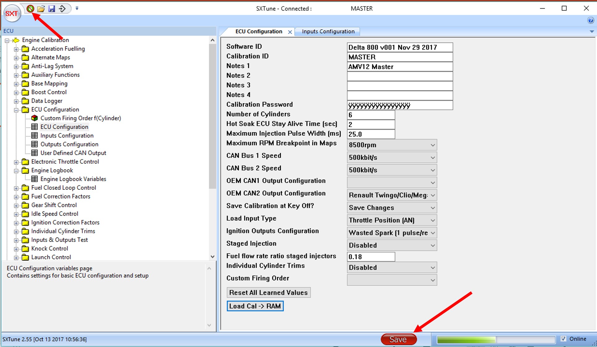Click the disconnect ECU plug icon
Screen dimensions: 597x347
pos(30,9)
